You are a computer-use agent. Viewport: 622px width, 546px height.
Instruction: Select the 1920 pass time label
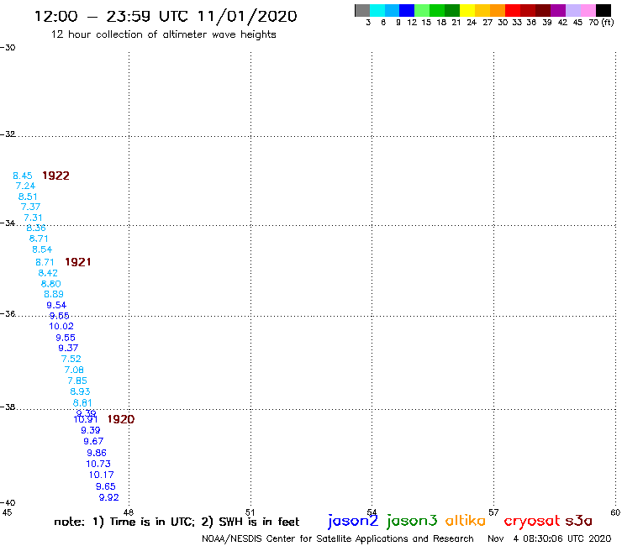(120, 419)
